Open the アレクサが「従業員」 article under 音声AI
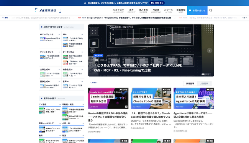 pos(72,86)
